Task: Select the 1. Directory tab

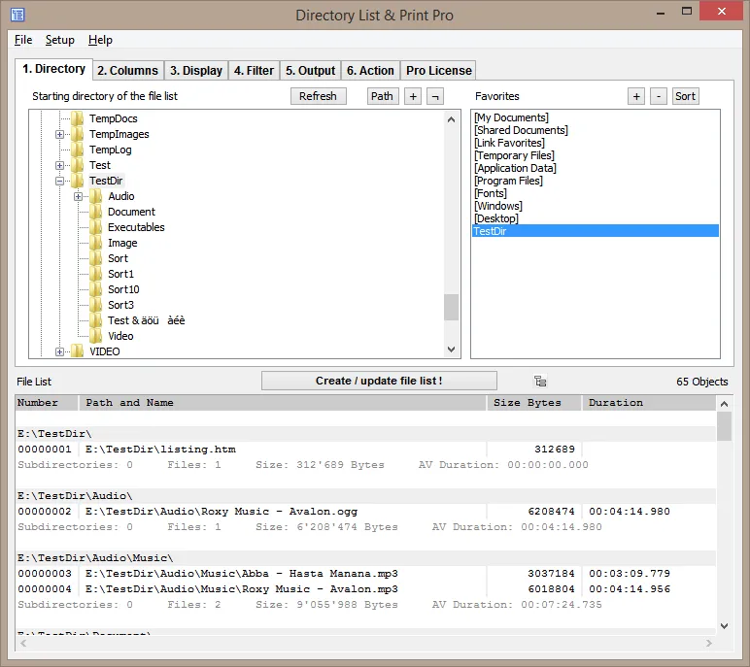Action: pos(53,69)
